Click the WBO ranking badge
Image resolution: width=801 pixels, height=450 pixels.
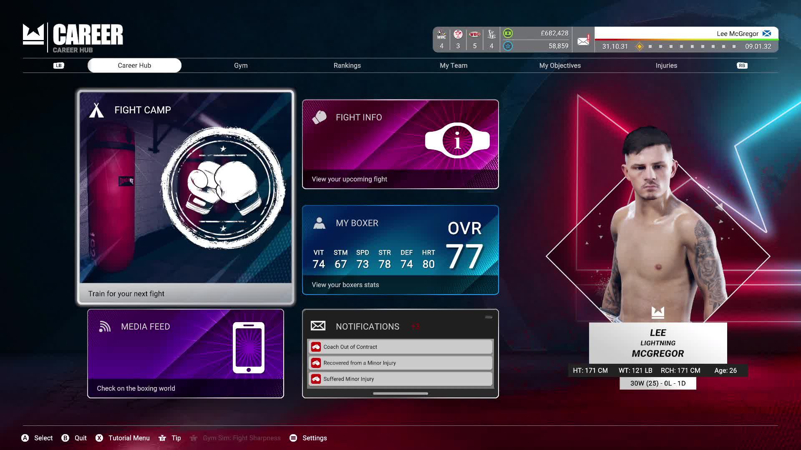[475, 35]
